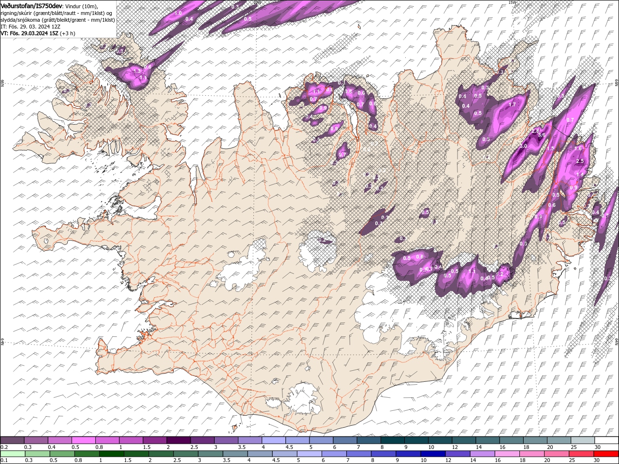Click the deep navy 10 rain-scale swatch
619x464 pixels.
pyautogui.click(x=432, y=454)
